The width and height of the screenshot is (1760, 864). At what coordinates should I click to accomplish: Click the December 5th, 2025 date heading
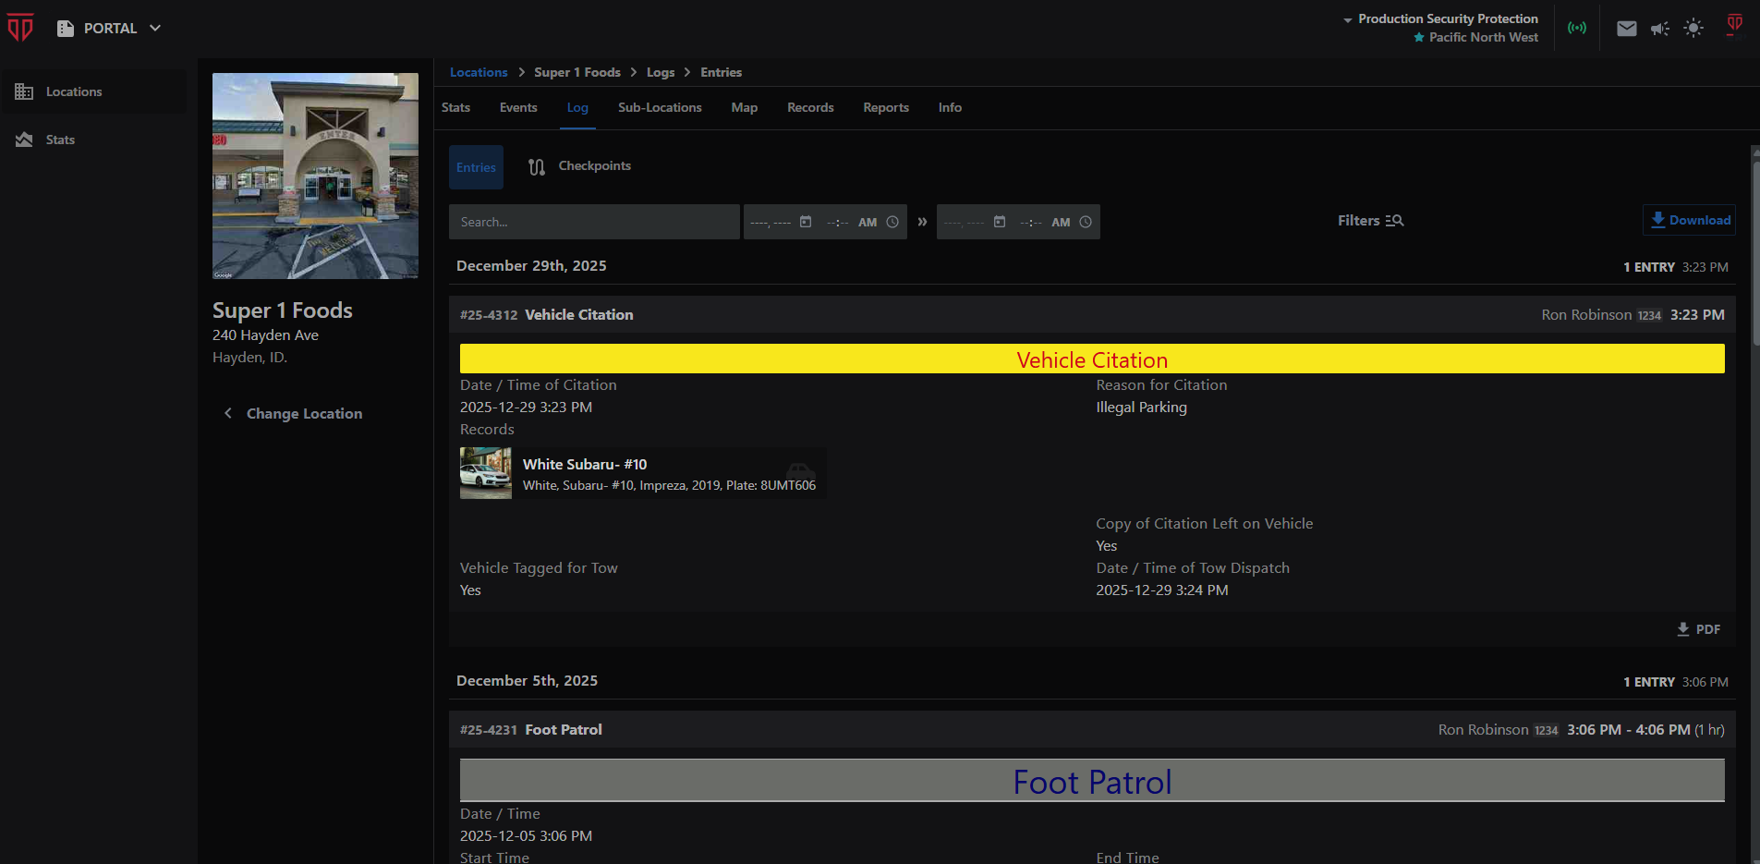(x=527, y=681)
